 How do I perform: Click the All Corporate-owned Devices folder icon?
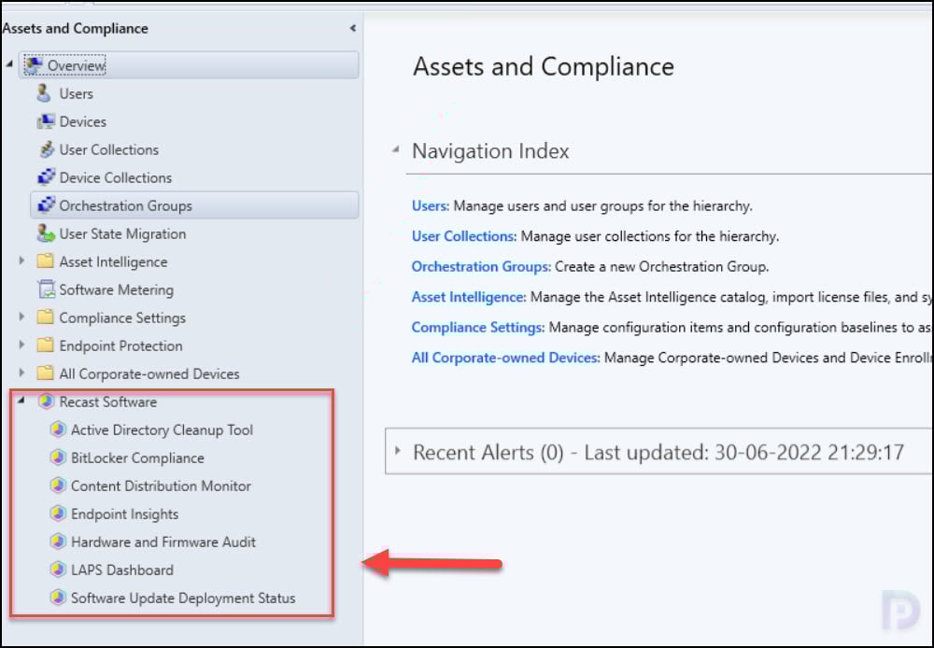[x=45, y=373]
